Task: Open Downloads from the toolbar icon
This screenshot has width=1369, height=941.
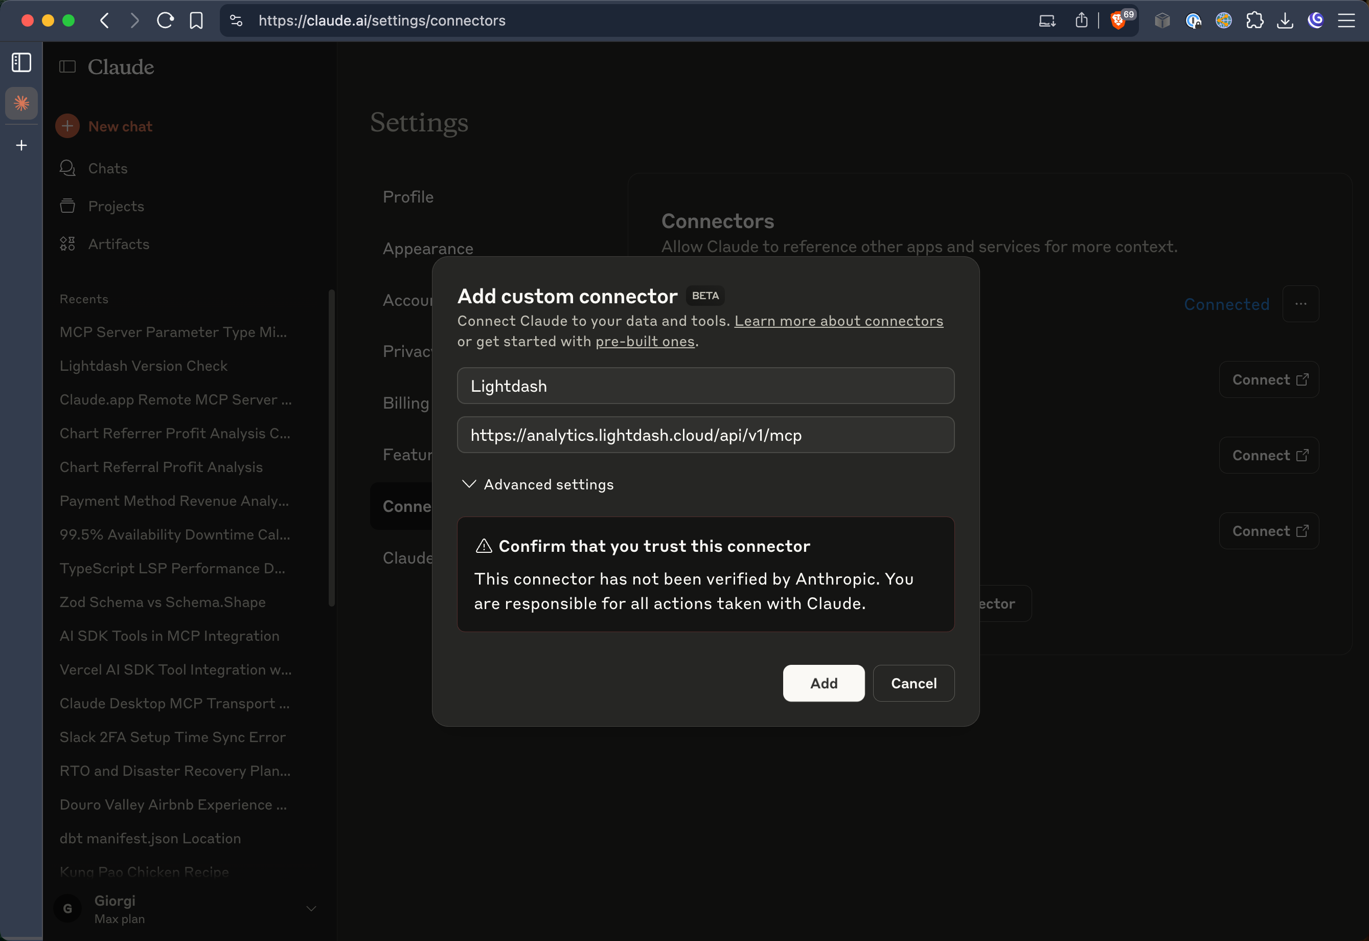Action: coord(1285,20)
